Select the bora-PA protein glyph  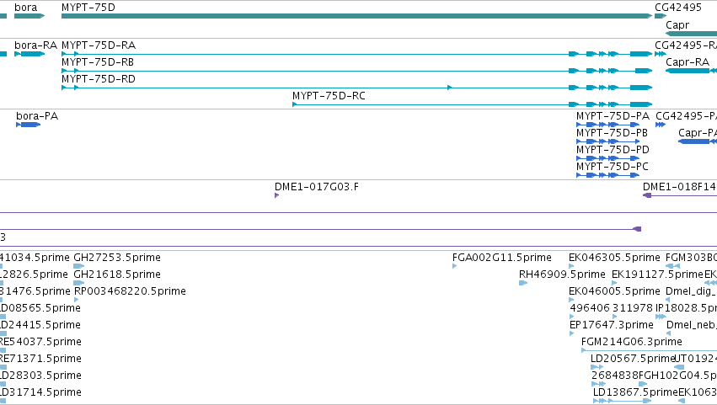[29, 125]
